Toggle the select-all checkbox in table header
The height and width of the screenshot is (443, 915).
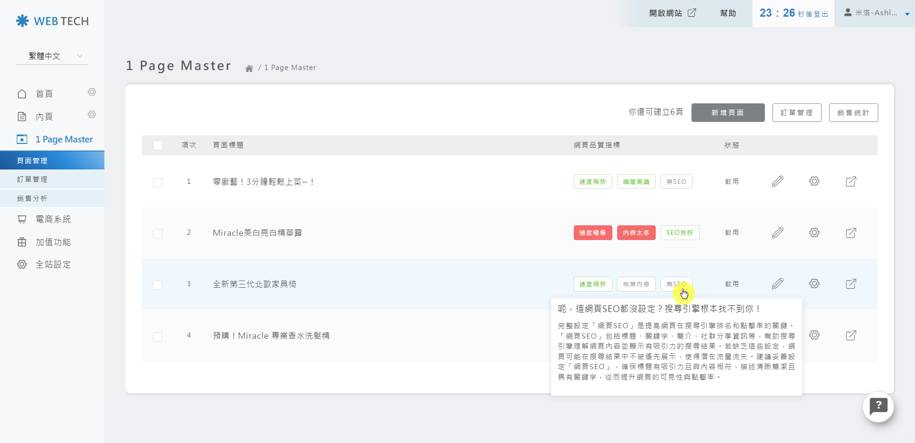coord(158,145)
